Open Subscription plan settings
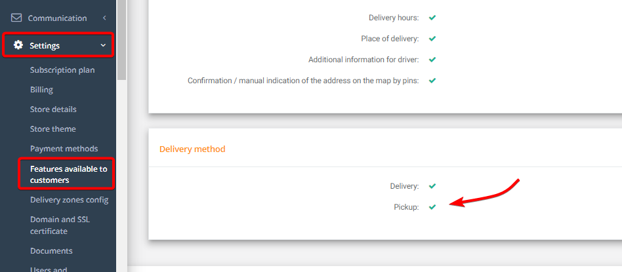Screen dimensions: 622x272 [62, 69]
